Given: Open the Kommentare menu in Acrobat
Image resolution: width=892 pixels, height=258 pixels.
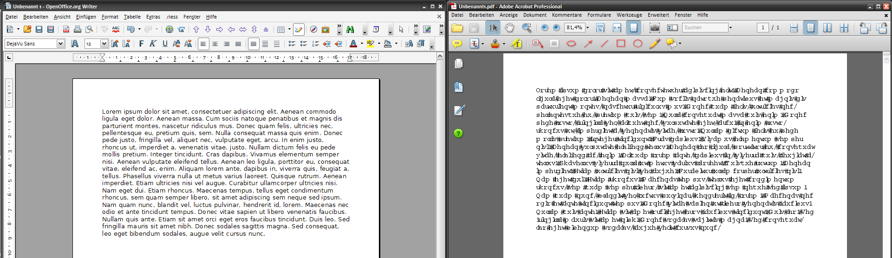Looking at the screenshot, I should [x=566, y=15].
